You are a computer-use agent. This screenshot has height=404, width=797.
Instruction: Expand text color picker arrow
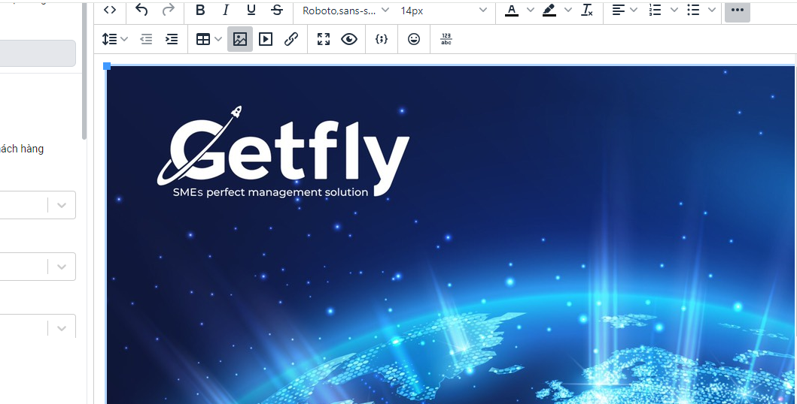tap(530, 11)
